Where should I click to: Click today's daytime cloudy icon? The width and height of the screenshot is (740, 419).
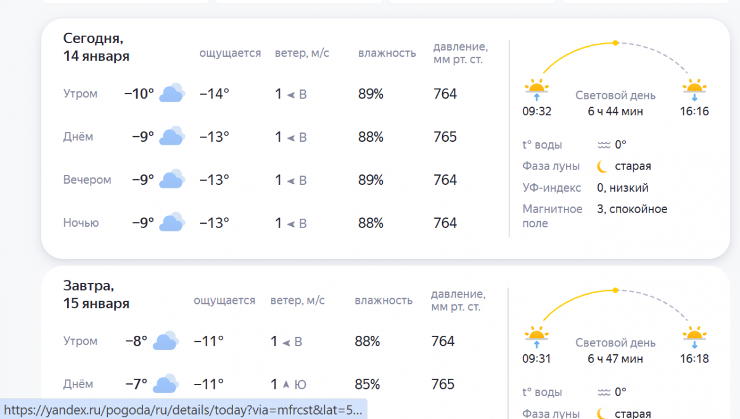coord(172,136)
